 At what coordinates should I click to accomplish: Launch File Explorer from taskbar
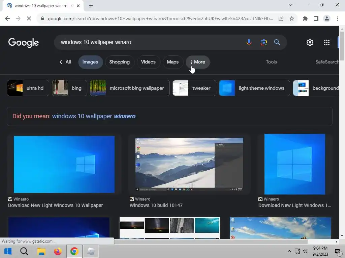click(x=41, y=251)
